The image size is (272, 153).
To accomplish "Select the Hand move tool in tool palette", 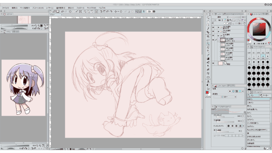I will pyautogui.click(x=208, y=21).
